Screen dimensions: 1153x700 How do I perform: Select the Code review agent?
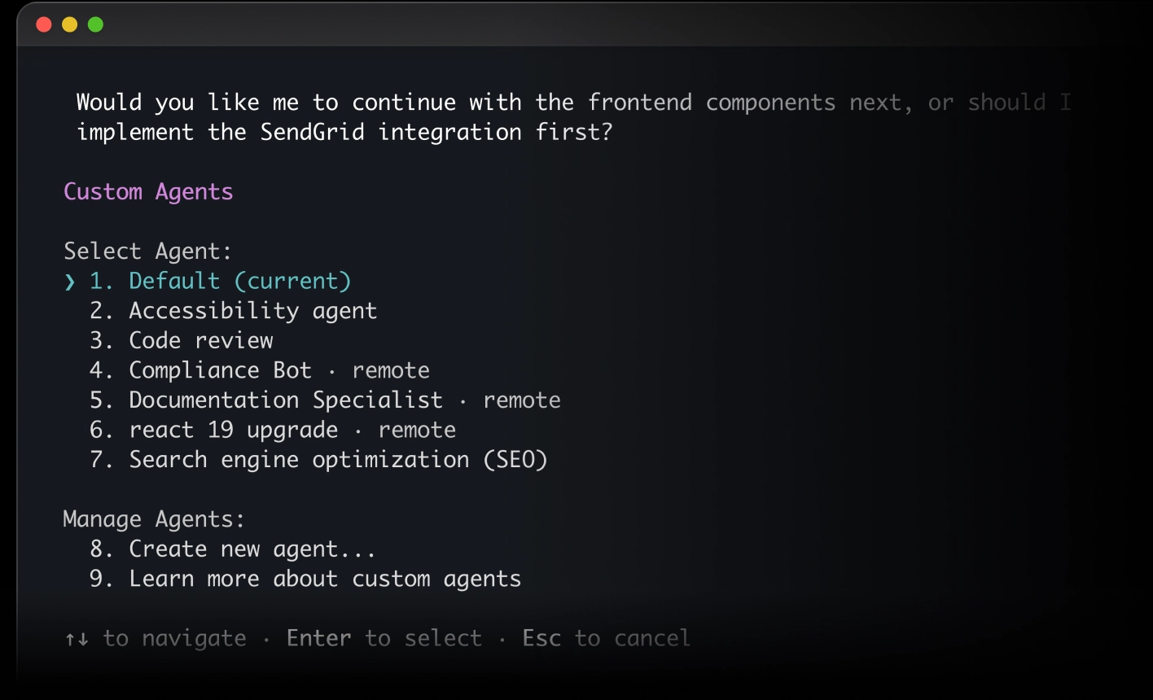click(200, 340)
